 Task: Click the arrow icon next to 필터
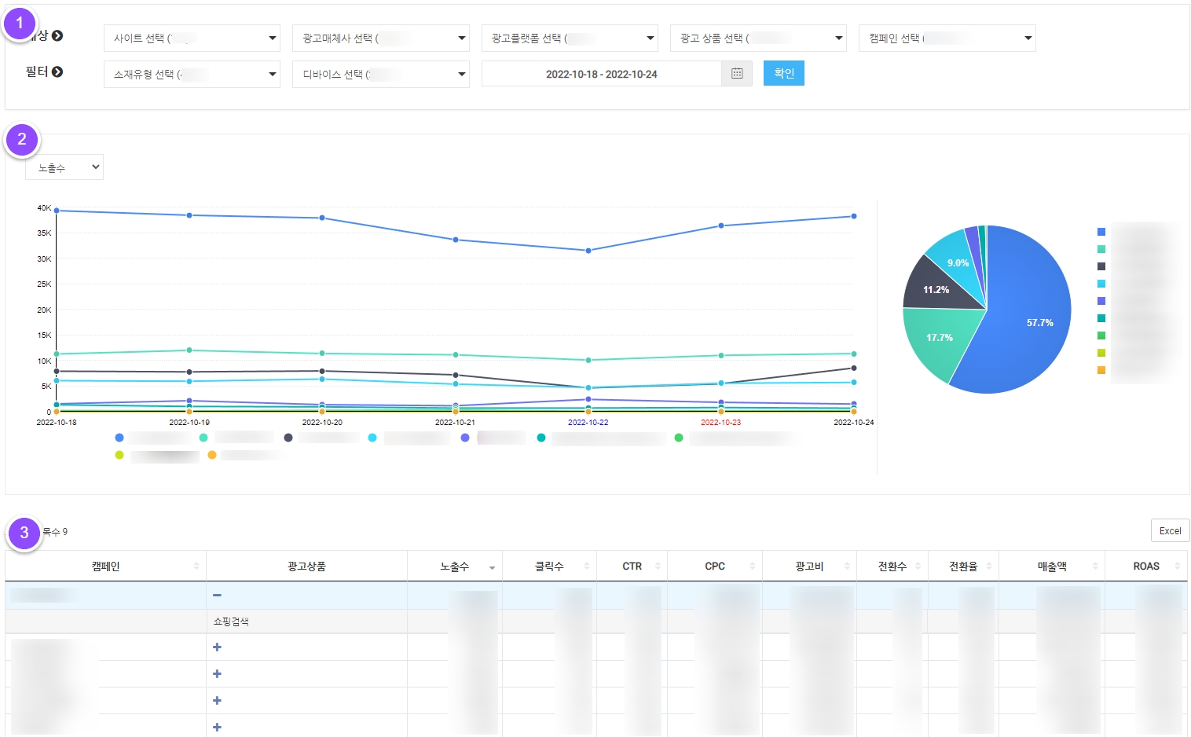pos(57,71)
